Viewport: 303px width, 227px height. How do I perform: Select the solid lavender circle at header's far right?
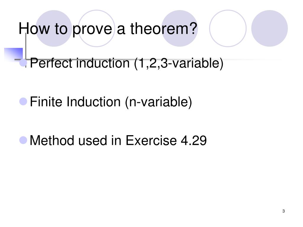270,28
